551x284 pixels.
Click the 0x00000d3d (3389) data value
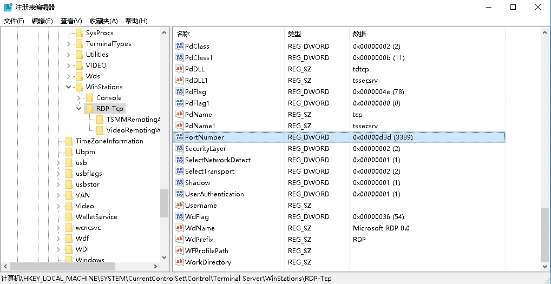pyautogui.click(x=383, y=137)
